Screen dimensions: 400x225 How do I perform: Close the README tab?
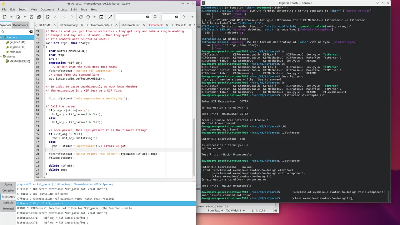(54, 25)
